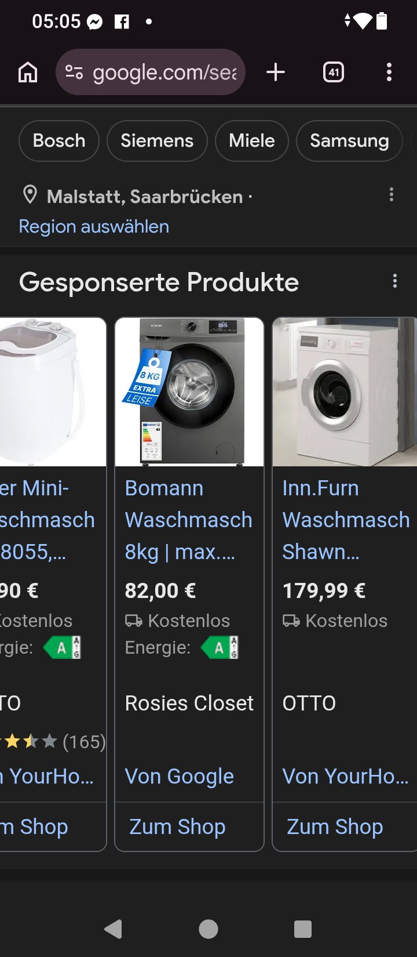Tap the location pin icon
This screenshot has width=417, height=957.
tap(30, 195)
